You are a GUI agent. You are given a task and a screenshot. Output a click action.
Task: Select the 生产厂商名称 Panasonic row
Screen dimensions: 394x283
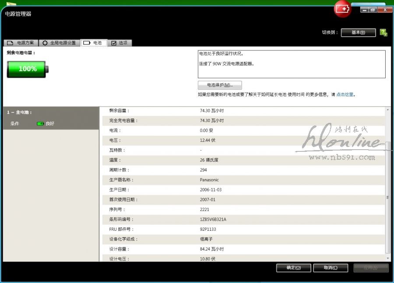pos(242,180)
